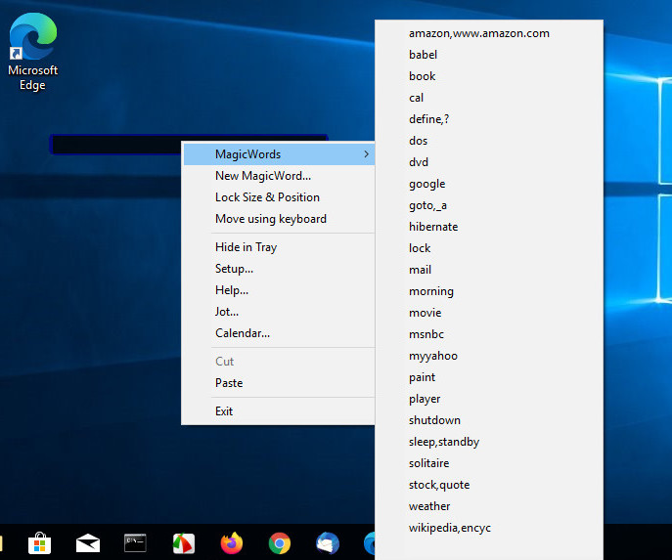
Task: Open Microsoft Store from the taskbar
Action: [x=40, y=543]
